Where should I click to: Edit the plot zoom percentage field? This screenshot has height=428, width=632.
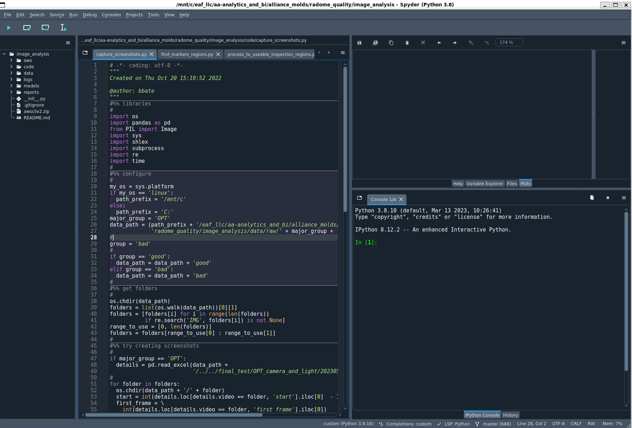(x=509, y=42)
